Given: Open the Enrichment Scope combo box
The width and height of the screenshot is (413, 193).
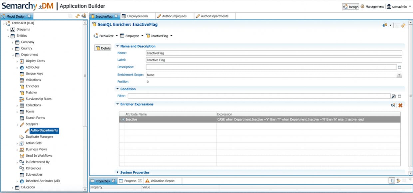Looking at the screenshot, I should (274, 75).
